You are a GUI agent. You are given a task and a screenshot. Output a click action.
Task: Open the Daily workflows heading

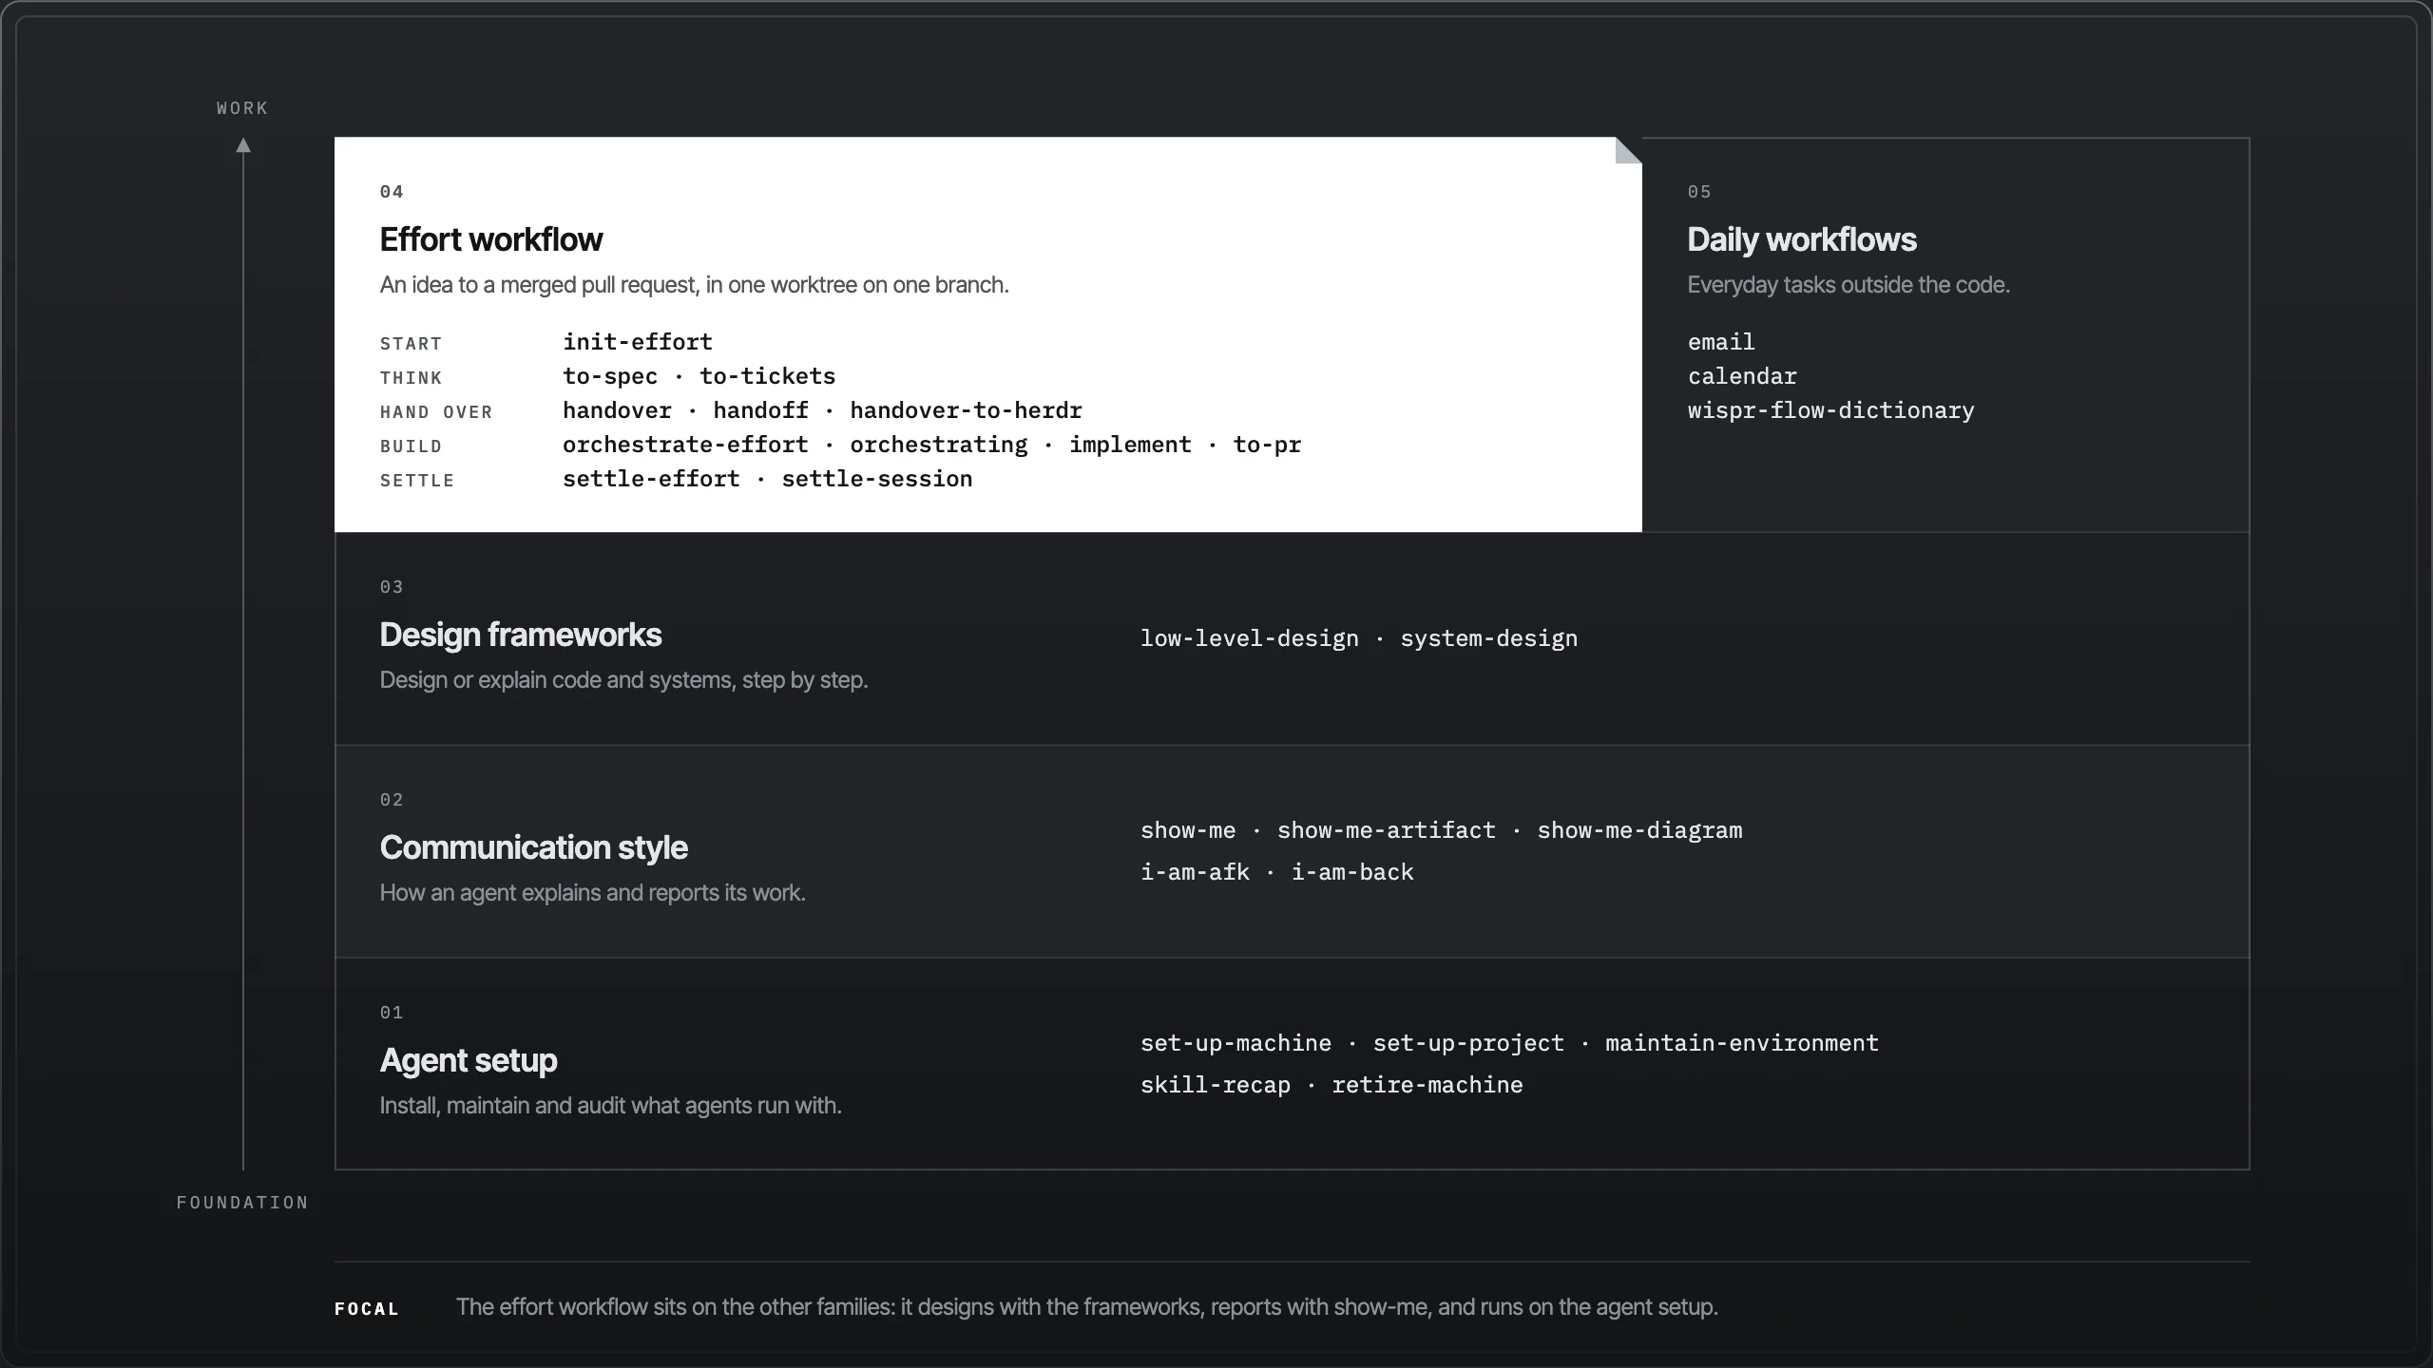coord(1801,239)
